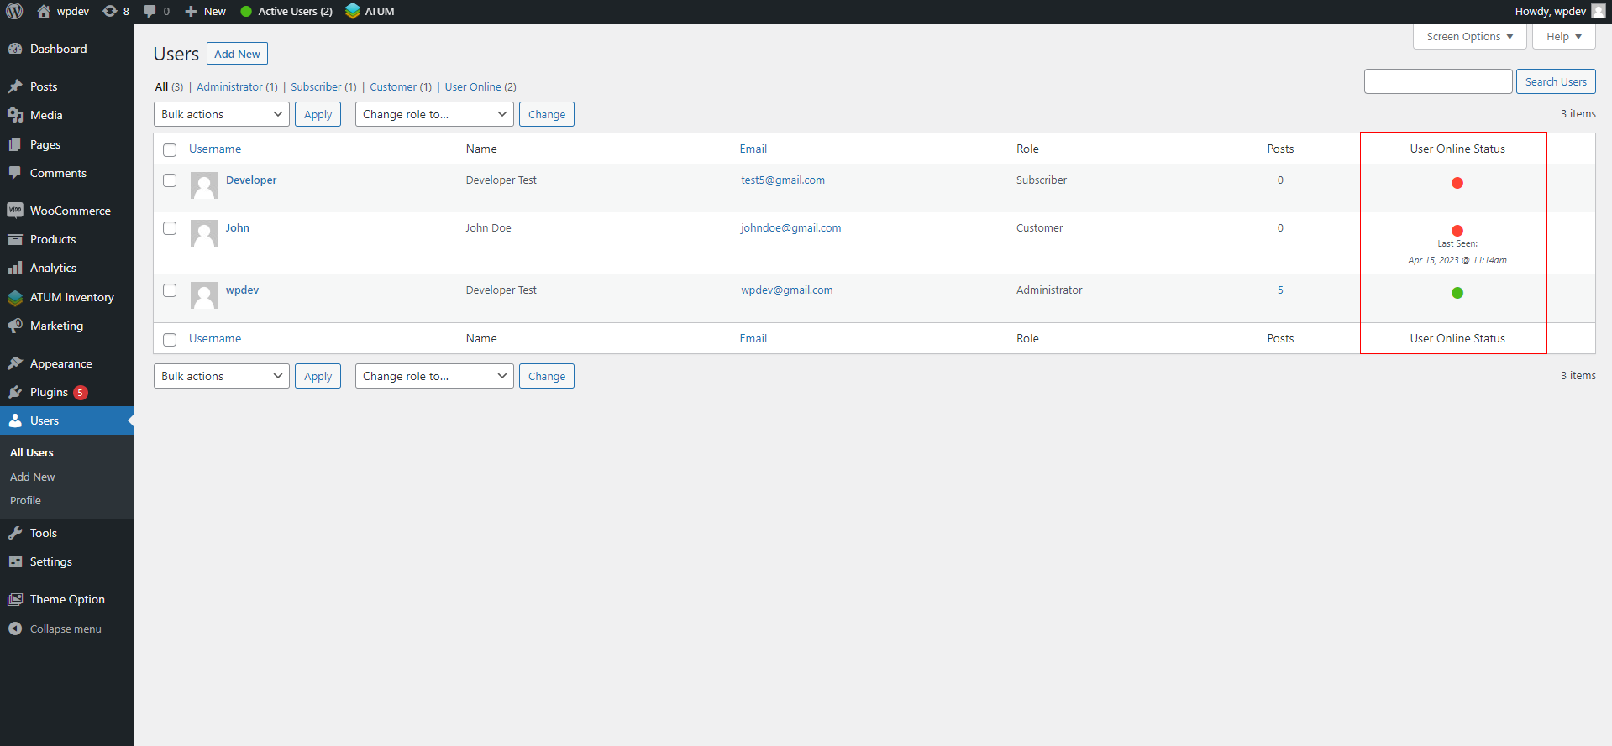Click the wpdev user row avatar
This screenshot has width=1612, height=746.
coord(204,295)
